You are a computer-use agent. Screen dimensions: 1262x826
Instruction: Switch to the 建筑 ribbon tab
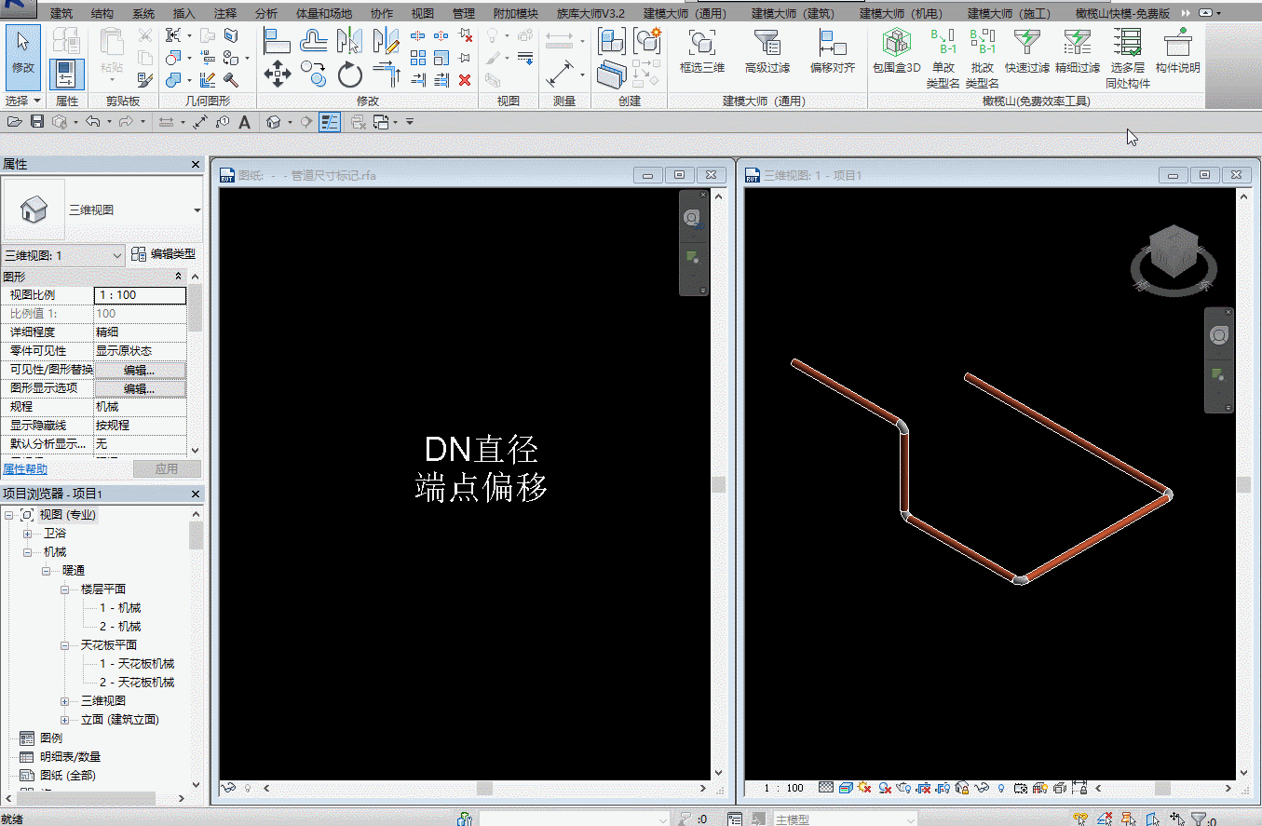61,13
